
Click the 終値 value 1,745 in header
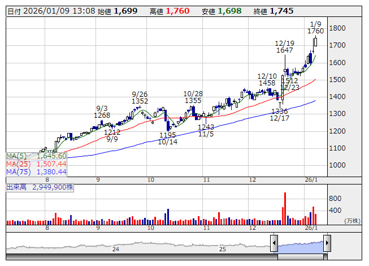click(x=281, y=11)
